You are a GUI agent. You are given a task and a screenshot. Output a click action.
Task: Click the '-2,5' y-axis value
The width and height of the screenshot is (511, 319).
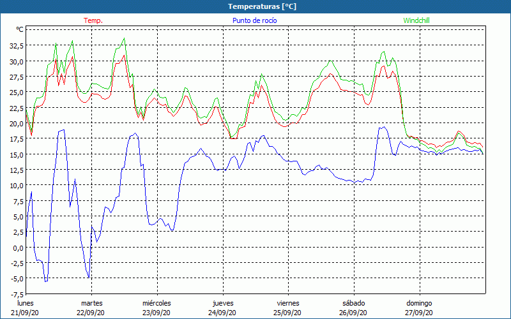click(17, 263)
